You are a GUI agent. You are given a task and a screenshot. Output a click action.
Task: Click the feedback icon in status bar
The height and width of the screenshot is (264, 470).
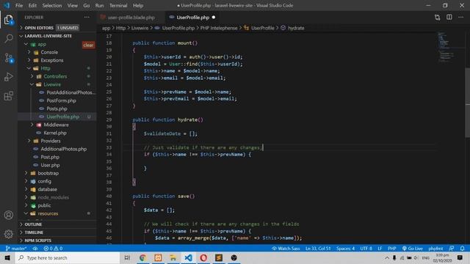(x=451, y=249)
